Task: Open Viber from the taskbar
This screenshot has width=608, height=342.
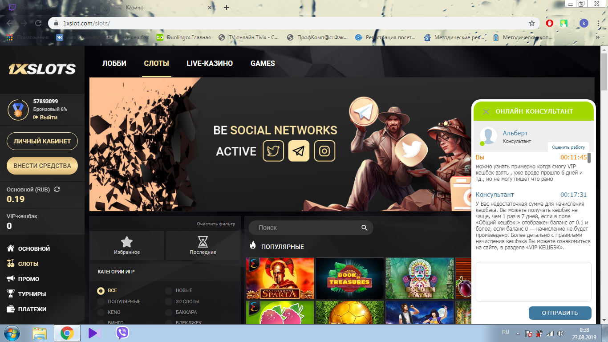Action: (122, 333)
